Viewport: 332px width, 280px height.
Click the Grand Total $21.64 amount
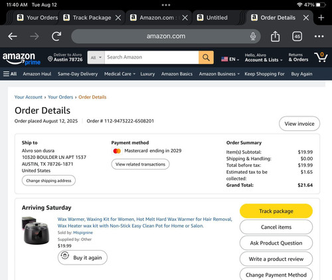pos(305,185)
